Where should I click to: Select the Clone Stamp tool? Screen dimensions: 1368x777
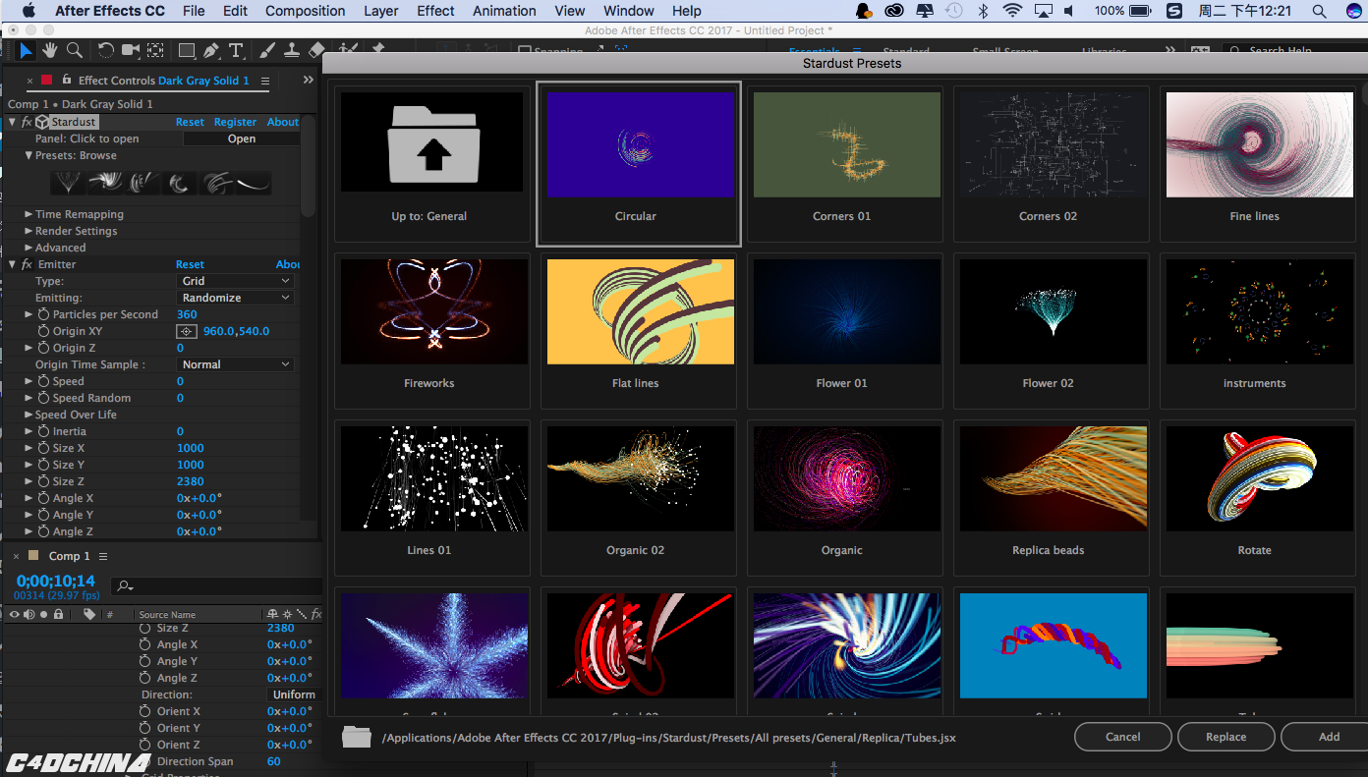pyautogui.click(x=292, y=50)
